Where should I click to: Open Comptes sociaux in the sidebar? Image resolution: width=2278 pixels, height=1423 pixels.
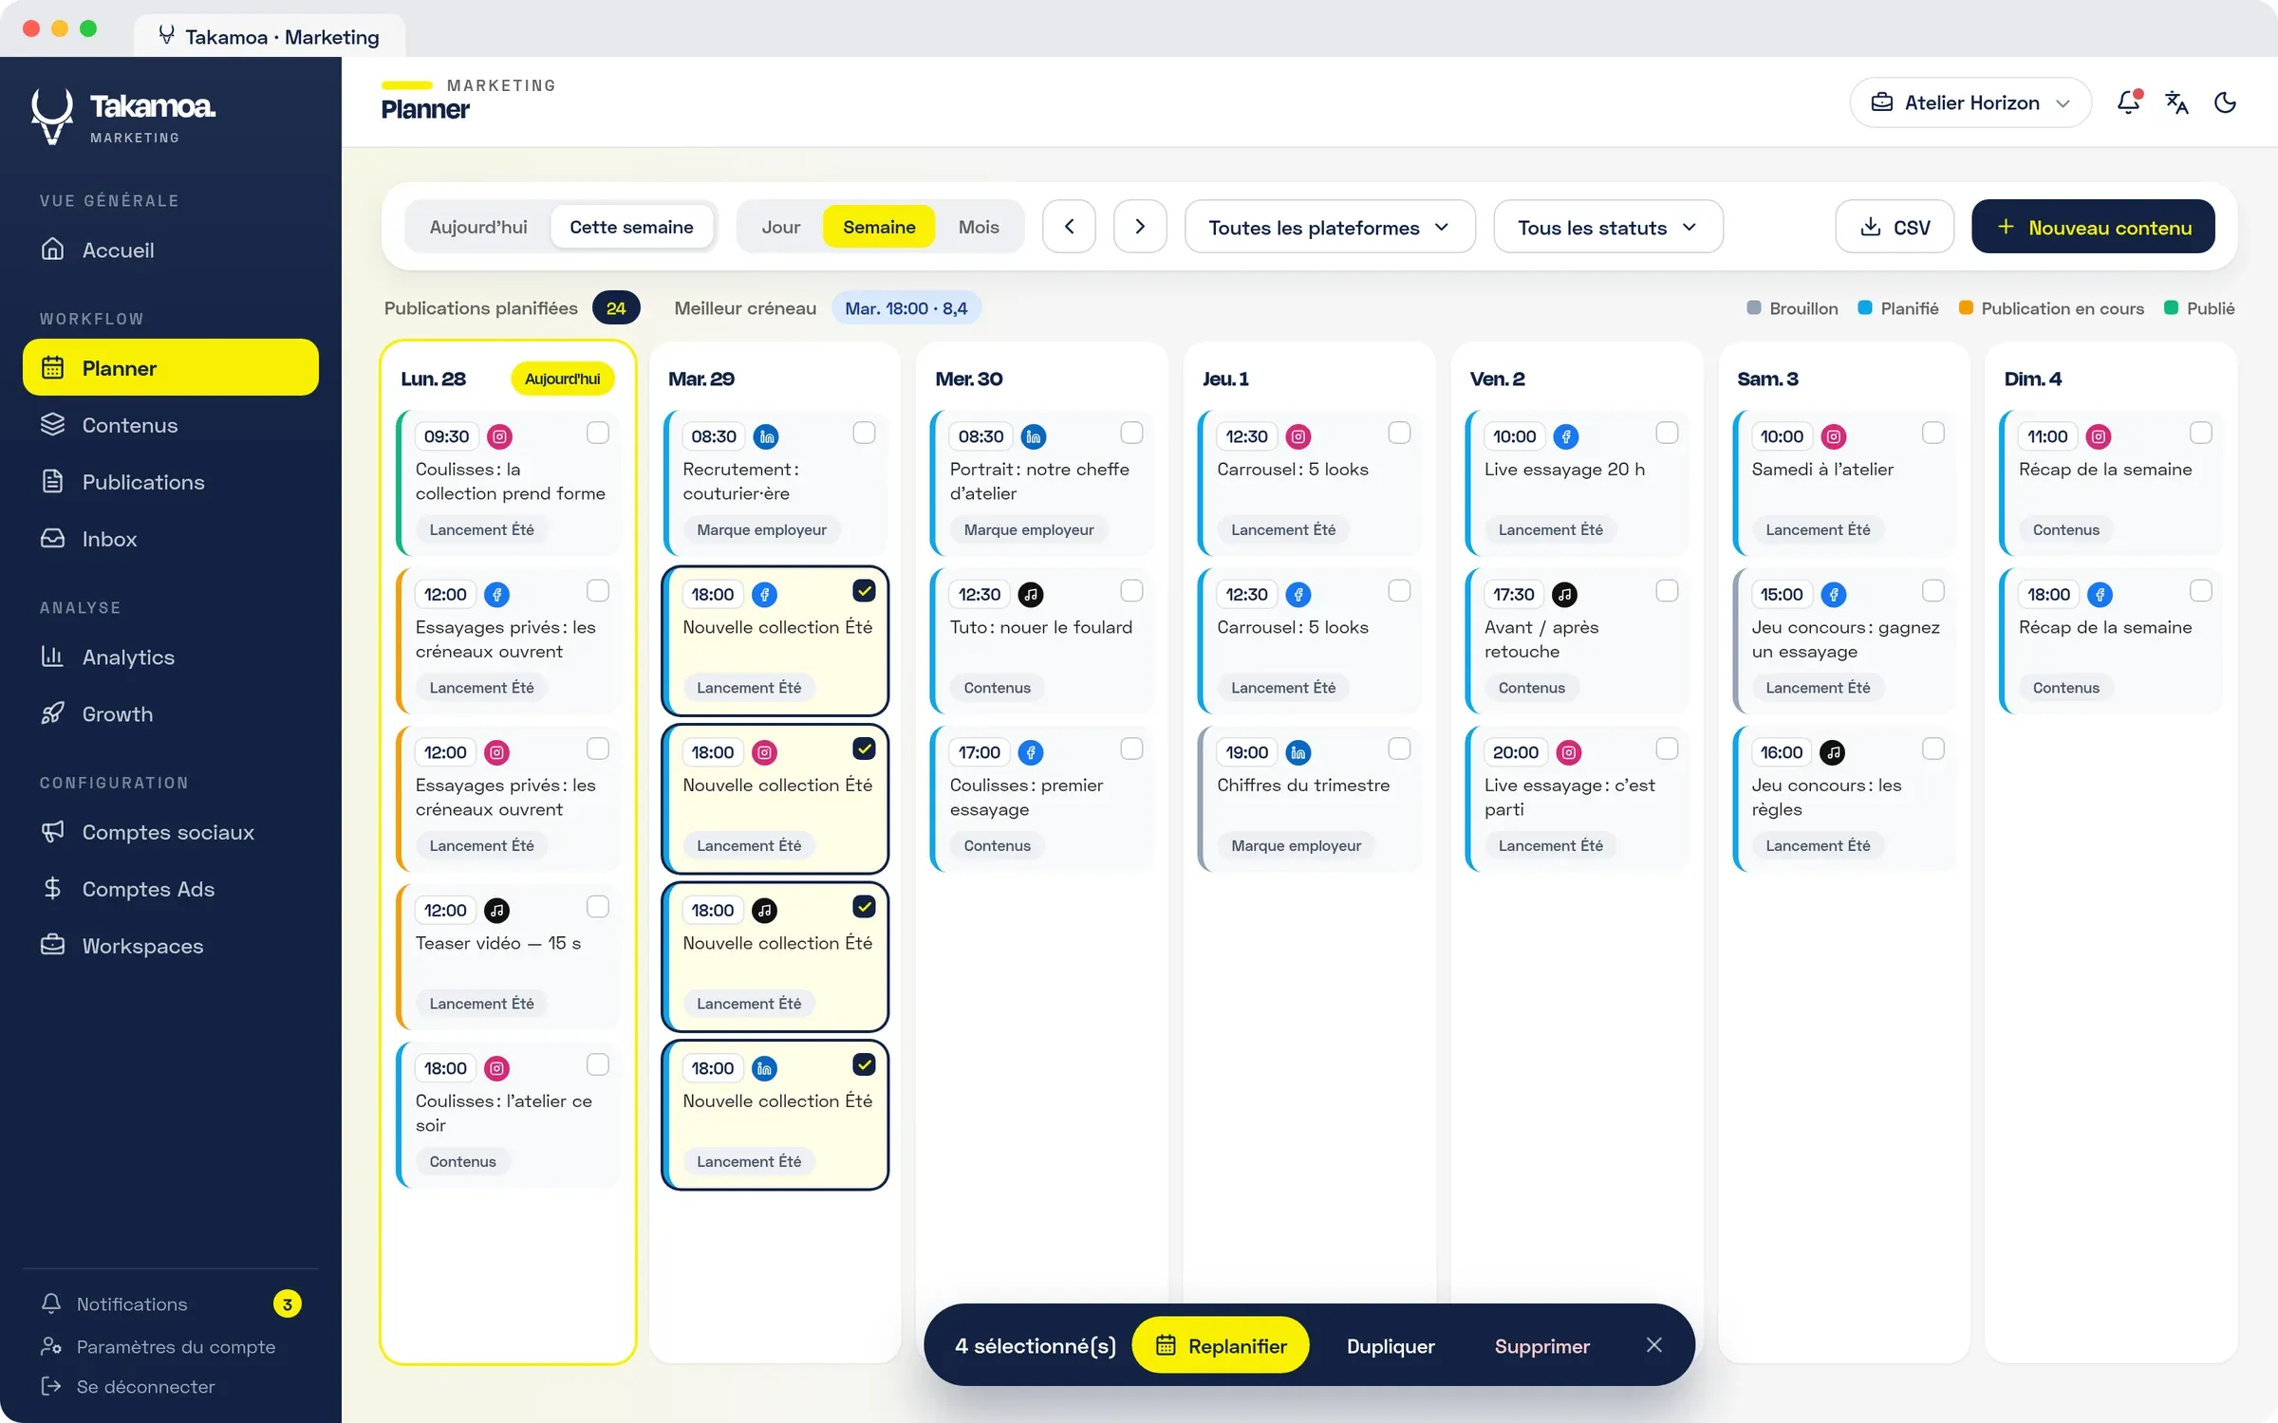(x=171, y=832)
